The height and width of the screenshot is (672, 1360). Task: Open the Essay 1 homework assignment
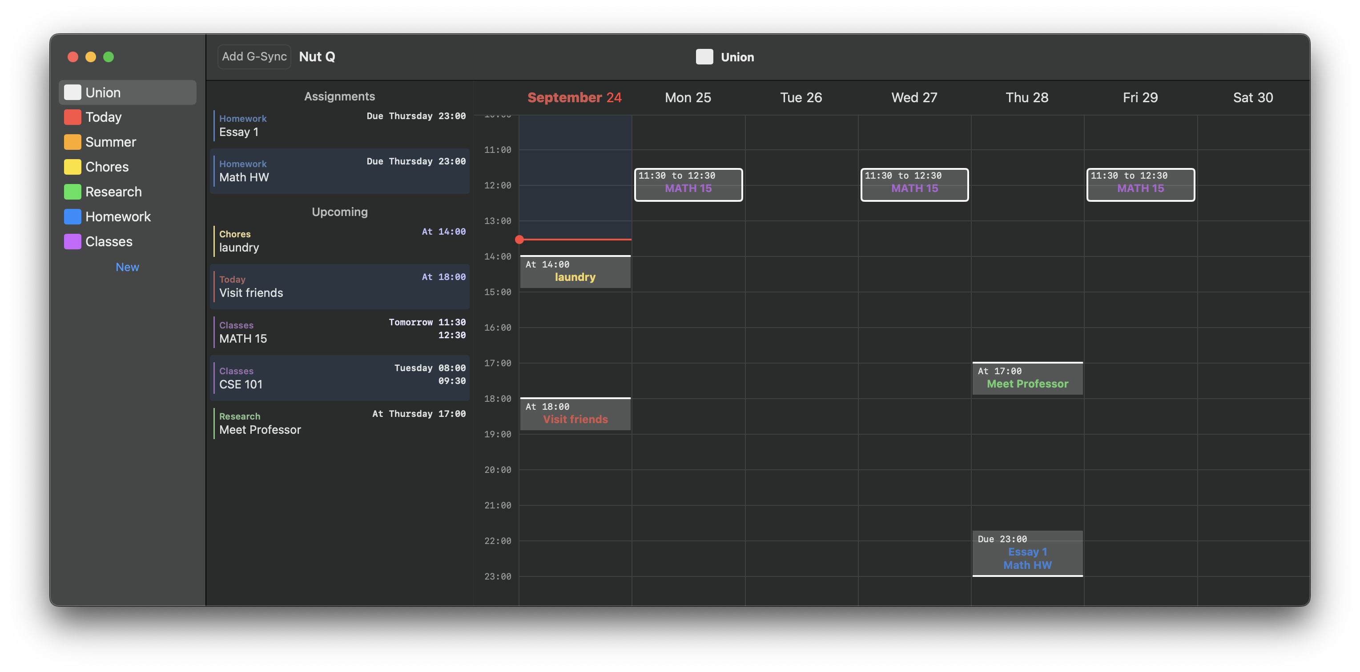339,125
